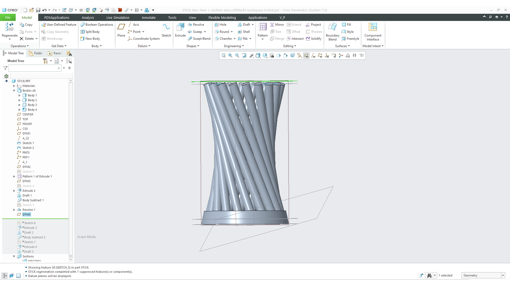
Task: Click the Delete button
Action: coord(27,39)
